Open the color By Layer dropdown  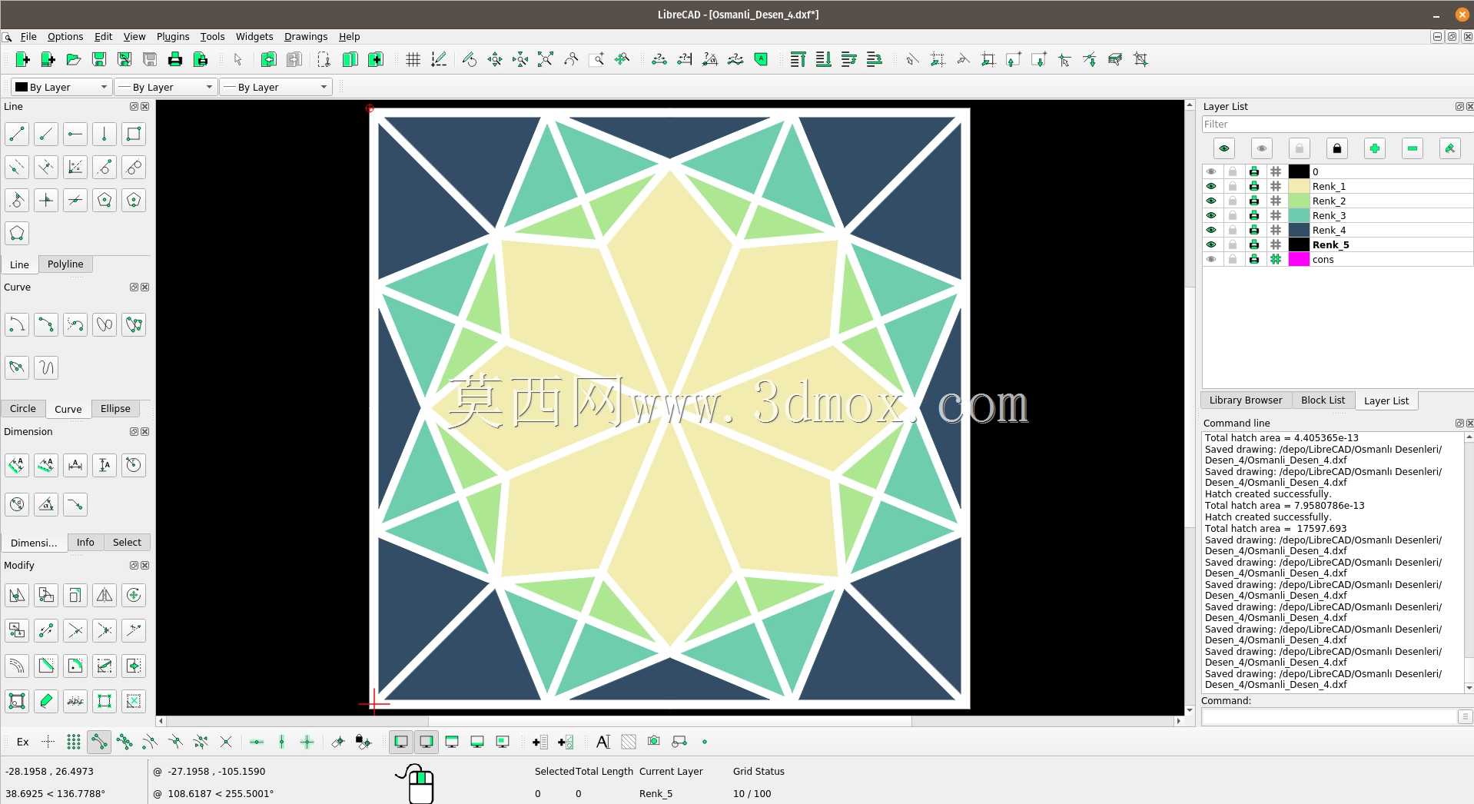[61, 87]
